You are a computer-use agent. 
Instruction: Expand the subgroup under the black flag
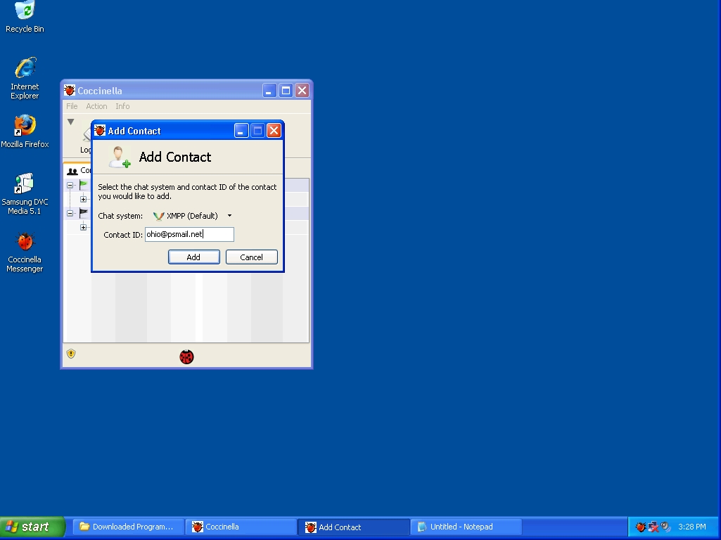[83, 227]
